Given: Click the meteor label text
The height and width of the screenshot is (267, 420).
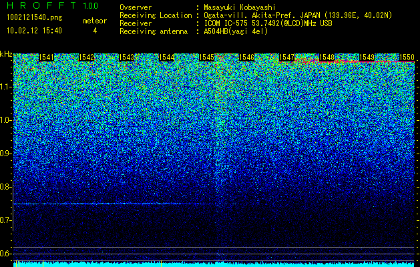Looking at the screenshot, I should [95, 21].
